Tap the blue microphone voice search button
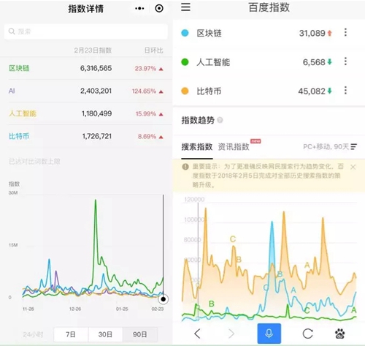Image resolution: width=365 pixels, height=346 pixels. [x=269, y=334]
